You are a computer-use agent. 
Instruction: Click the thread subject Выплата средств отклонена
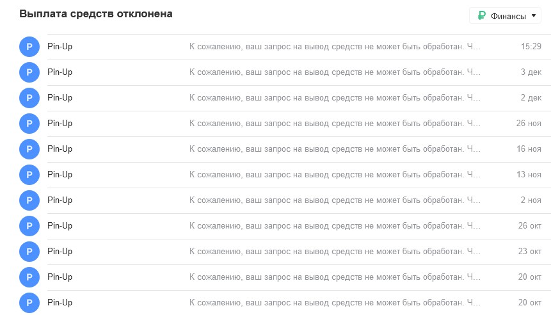pos(96,13)
